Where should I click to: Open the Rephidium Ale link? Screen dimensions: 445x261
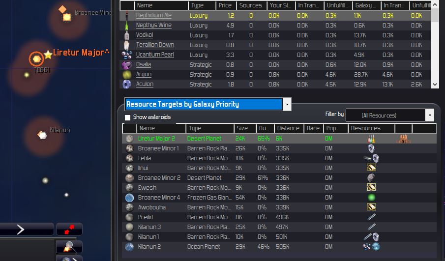pyautogui.click(x=153, y=15)
